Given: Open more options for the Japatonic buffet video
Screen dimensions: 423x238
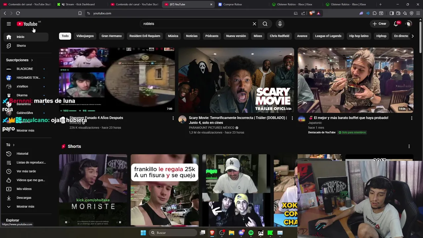Looking at the screenshot, I should [411, 118].
